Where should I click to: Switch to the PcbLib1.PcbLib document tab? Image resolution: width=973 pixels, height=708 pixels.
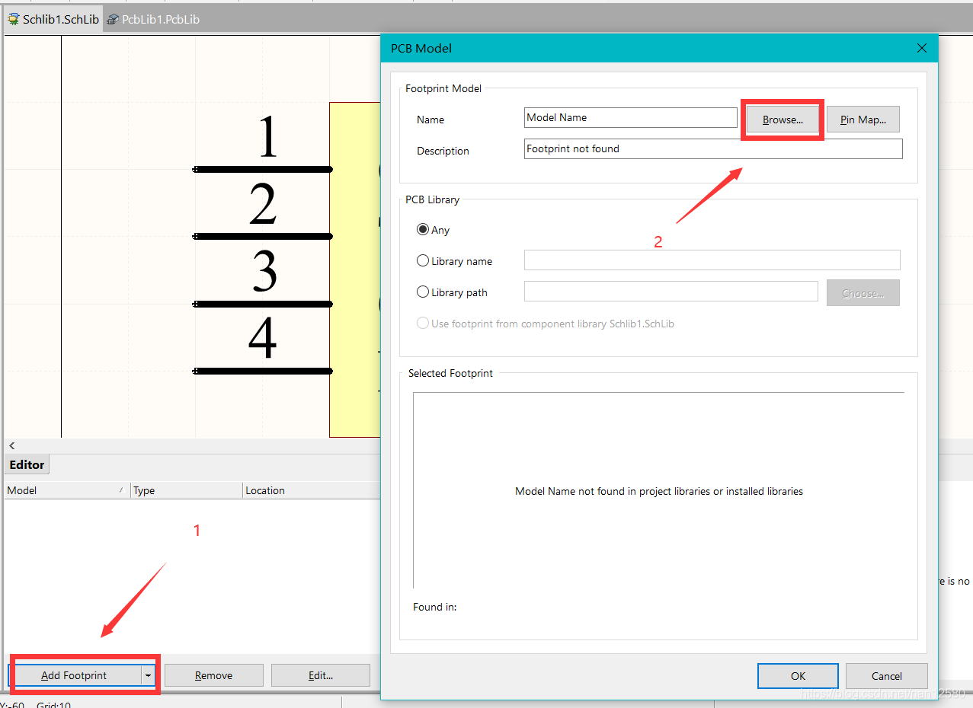[x=153, y=19]
